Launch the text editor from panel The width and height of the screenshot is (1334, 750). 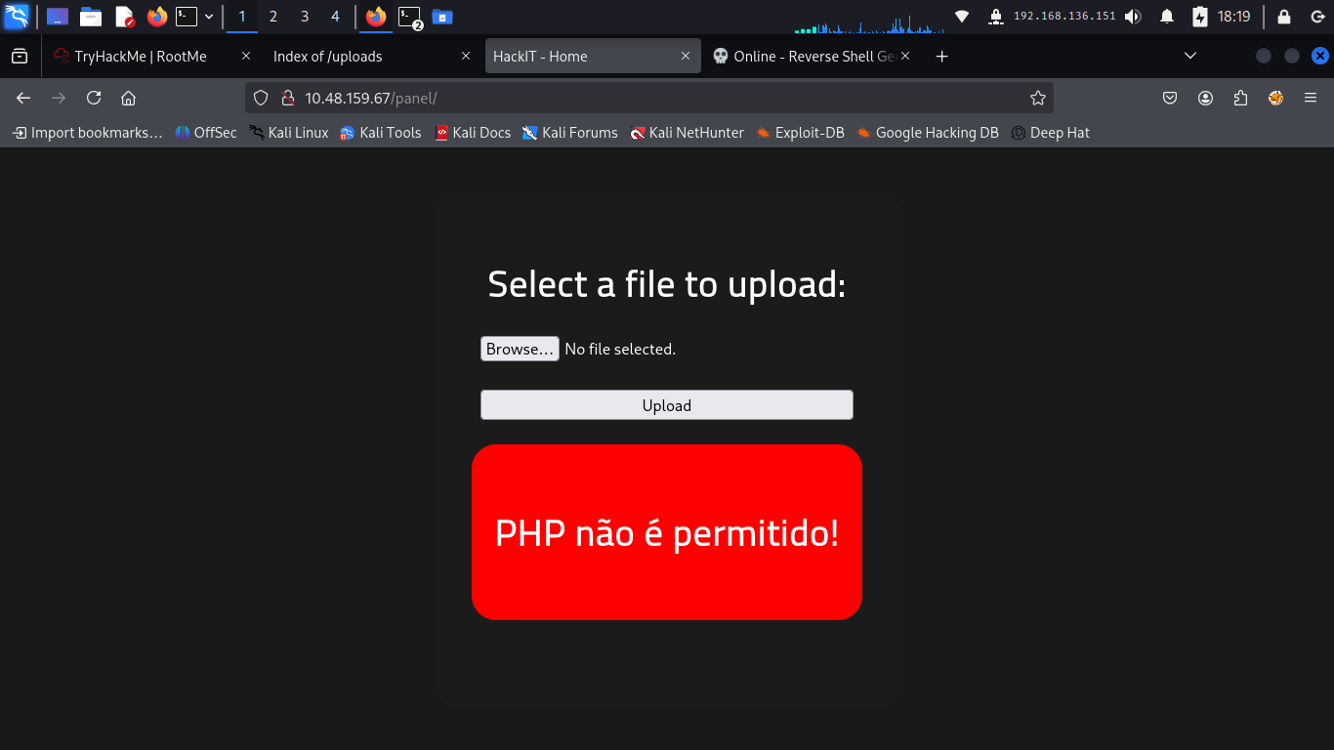(124, 17)
